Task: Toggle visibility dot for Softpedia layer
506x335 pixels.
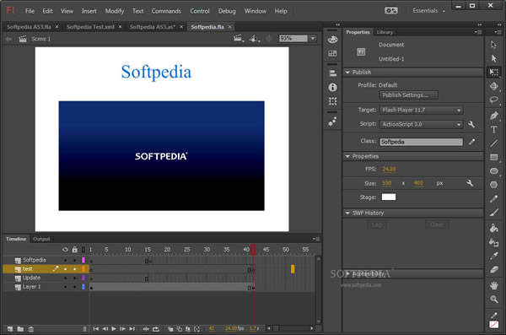Action: coord(65,260)
